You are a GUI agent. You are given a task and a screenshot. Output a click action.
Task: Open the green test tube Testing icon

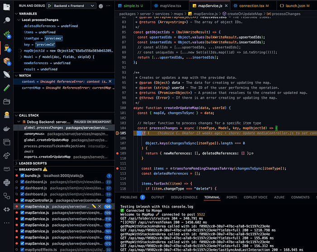7,88
